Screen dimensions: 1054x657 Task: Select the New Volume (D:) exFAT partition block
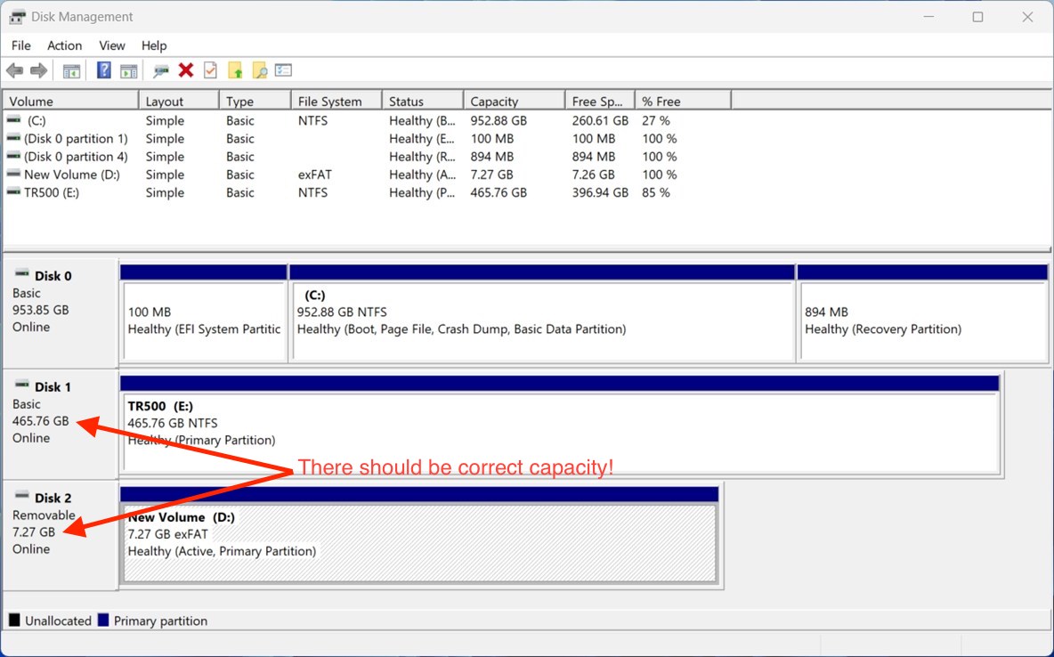[419, 535]
